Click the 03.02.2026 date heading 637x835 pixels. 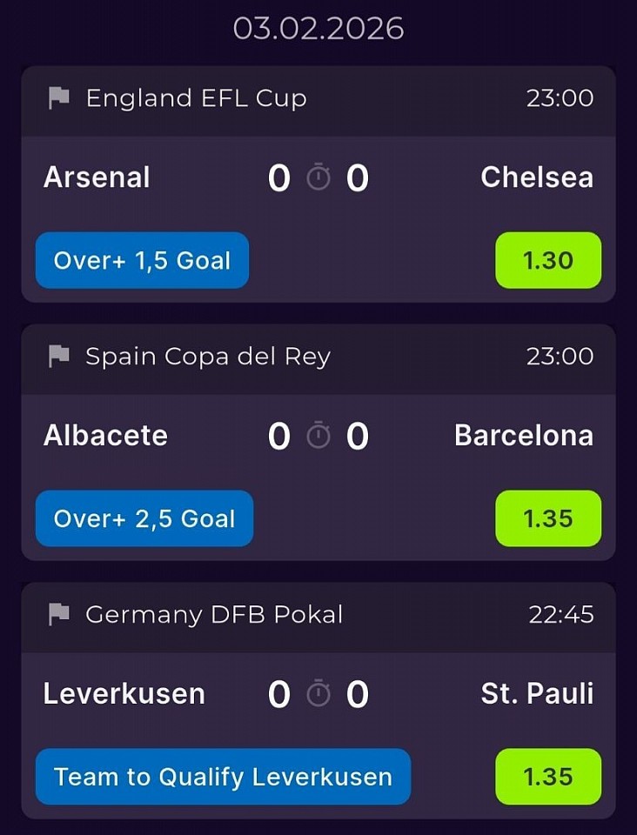(318, 29)
